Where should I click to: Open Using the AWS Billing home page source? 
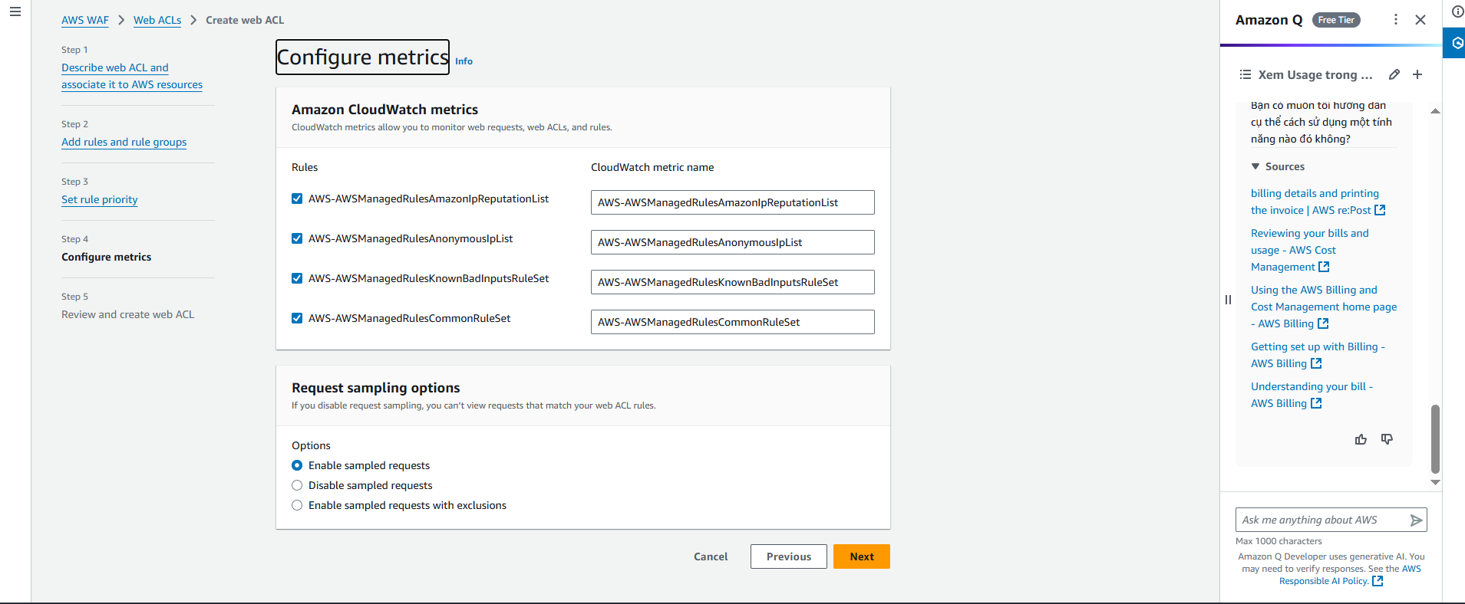(x=1324, y=307)
